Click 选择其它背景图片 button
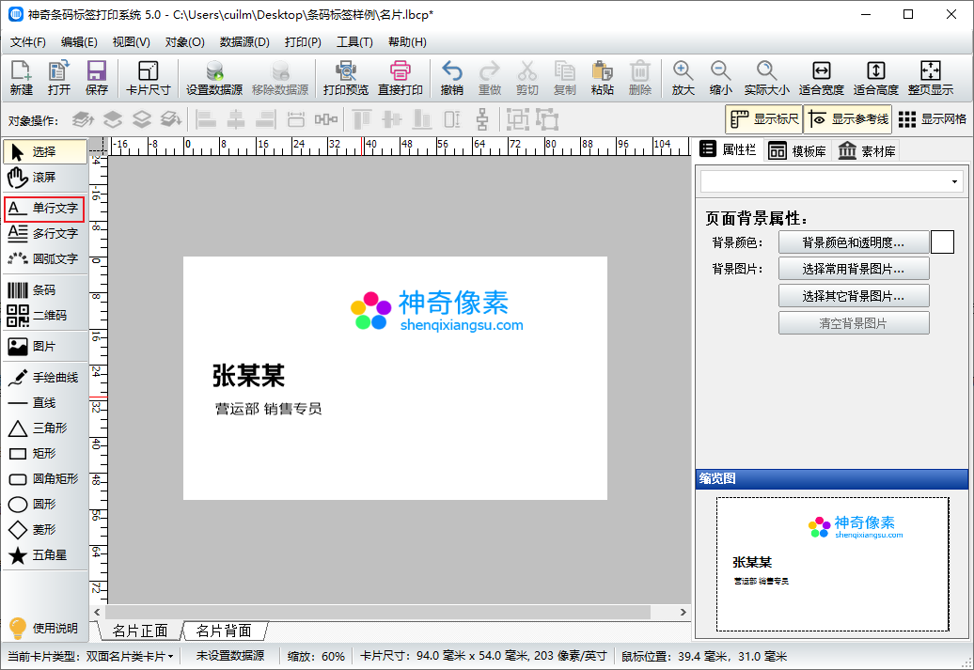The height and width of the screenshot is (670, 974). (x=854, y=296)
